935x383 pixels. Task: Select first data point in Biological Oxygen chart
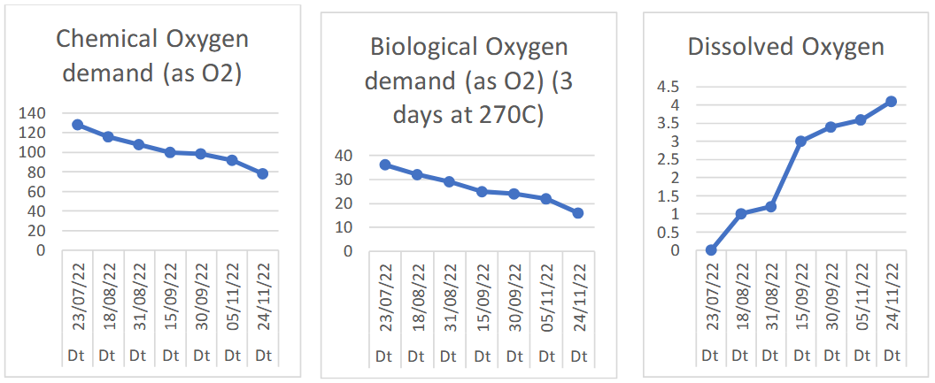[385, 165]
